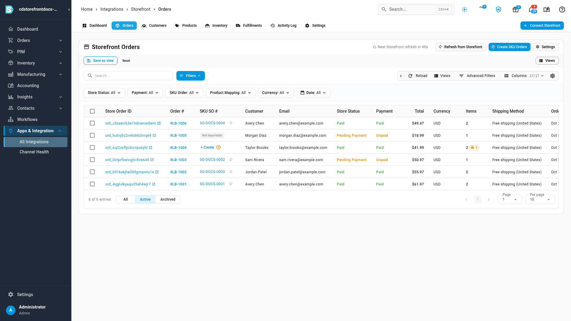This screenshot has width=571, height=321.
Task: Click the warning badge in LB-1004 items
Action: click(474, 147)
